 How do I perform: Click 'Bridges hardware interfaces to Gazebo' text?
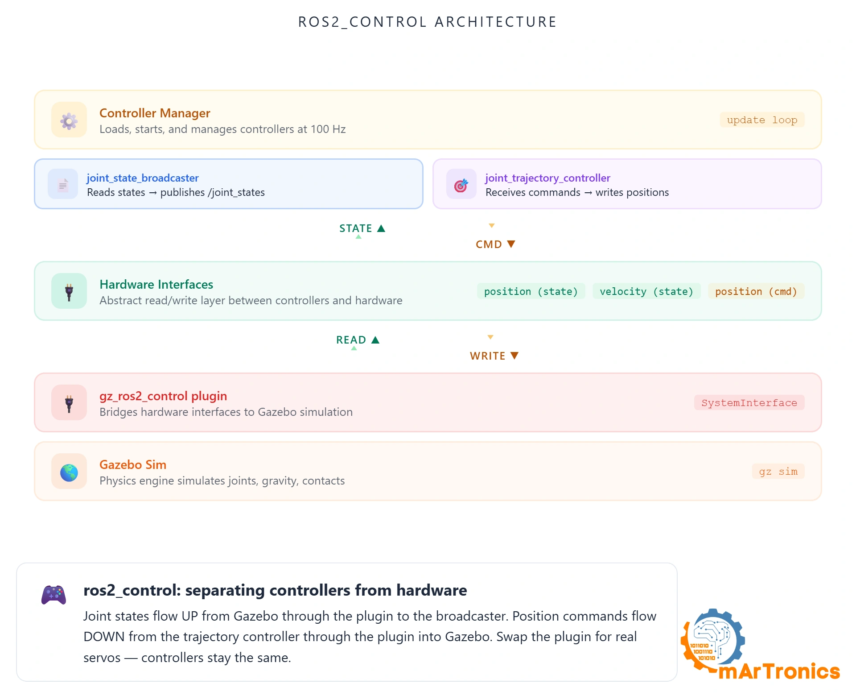click(226, 412)
